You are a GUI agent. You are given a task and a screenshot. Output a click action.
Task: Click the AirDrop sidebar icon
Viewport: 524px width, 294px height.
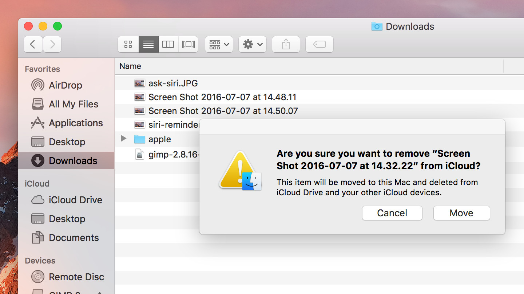(x=38, y=85)
